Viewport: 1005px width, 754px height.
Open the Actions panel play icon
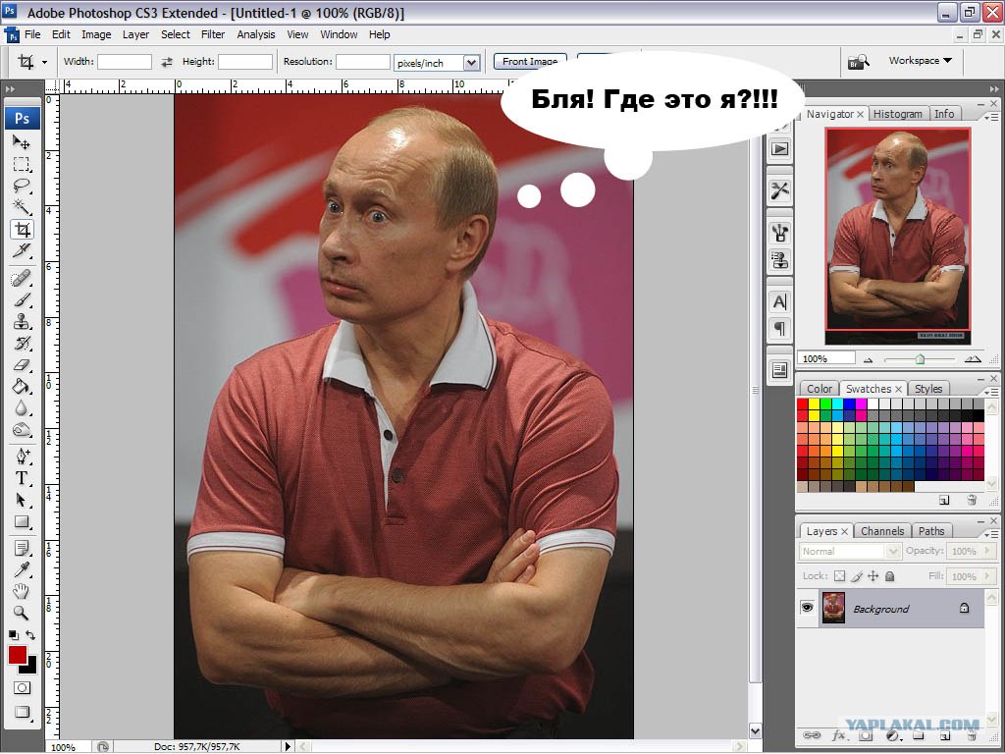[779, 149]
